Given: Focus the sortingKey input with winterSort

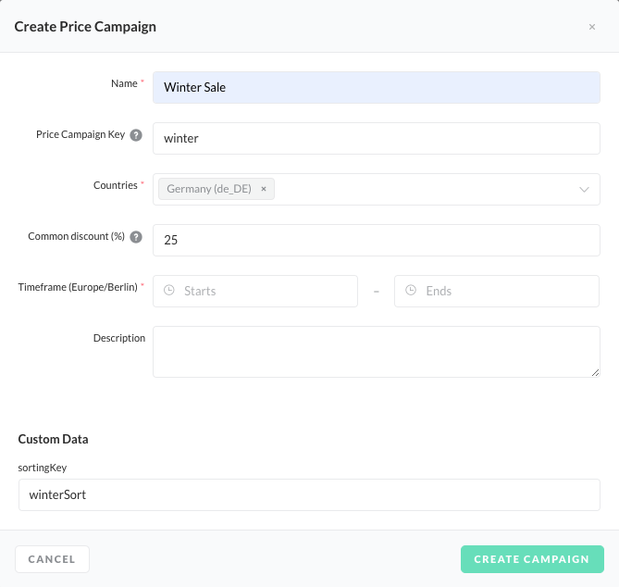Looking at the screenshot, I should [309, 494].
